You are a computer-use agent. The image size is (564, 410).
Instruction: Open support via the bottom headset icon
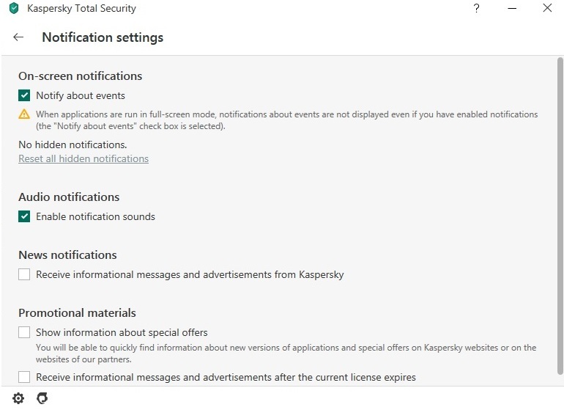click(42, 398)
